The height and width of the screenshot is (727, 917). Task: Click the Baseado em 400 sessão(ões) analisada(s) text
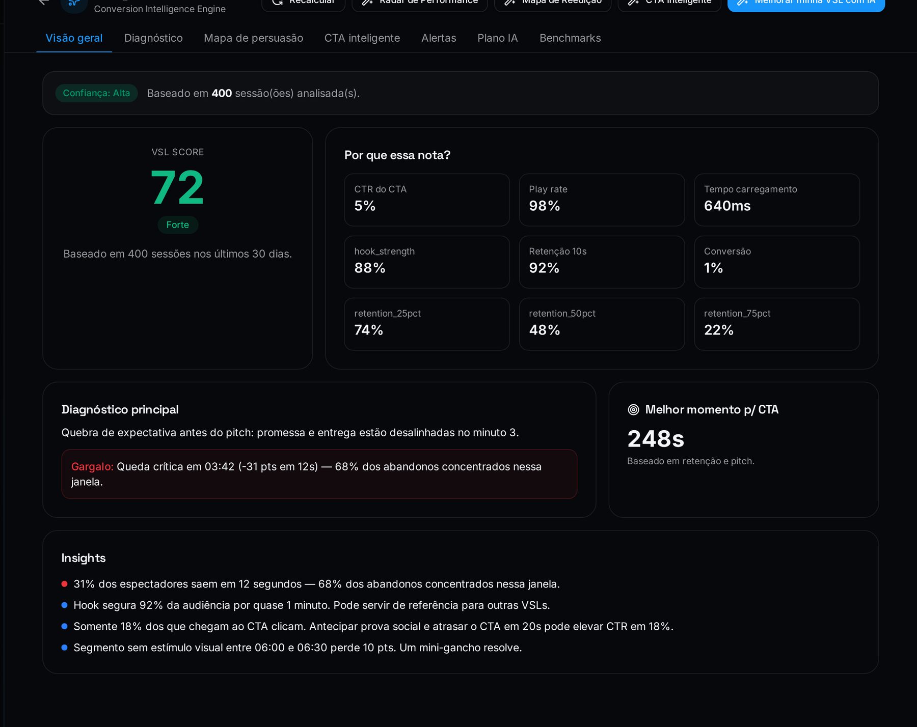[x=253, y=94]
